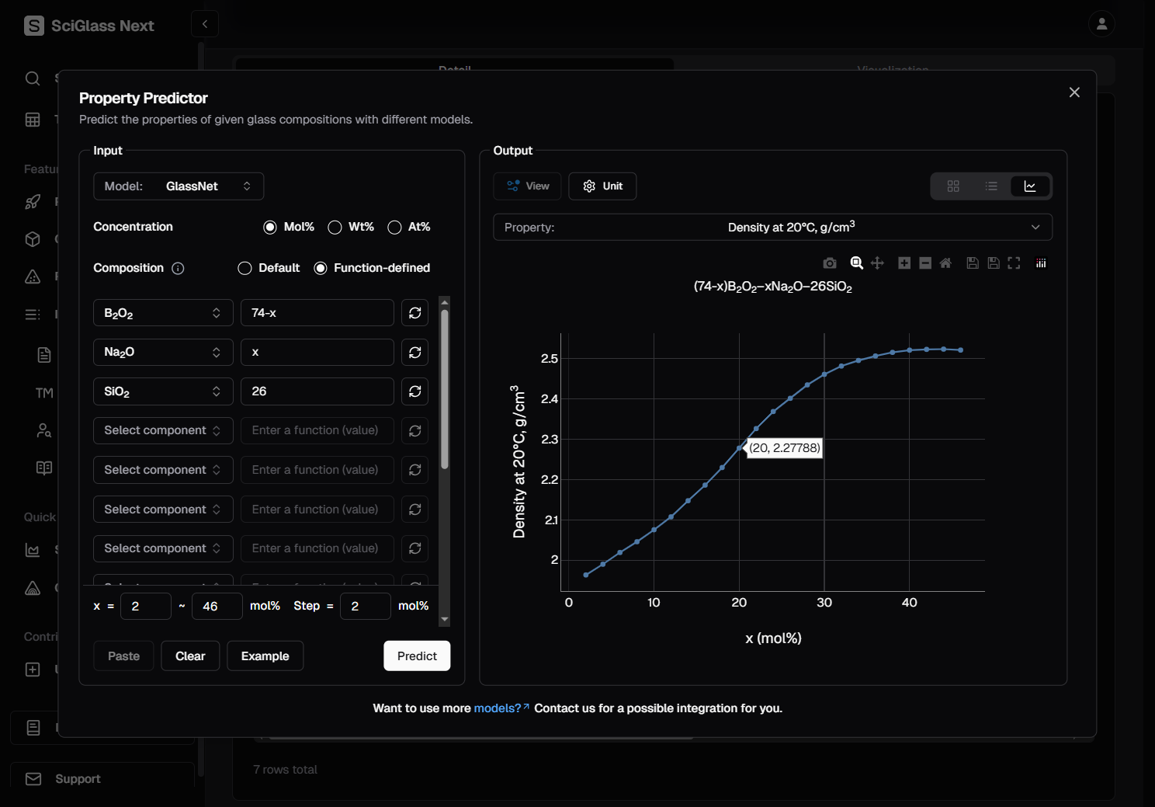Switch output to list view tab
Screen dimensions: 1155x807
click(x=991, y=186)
